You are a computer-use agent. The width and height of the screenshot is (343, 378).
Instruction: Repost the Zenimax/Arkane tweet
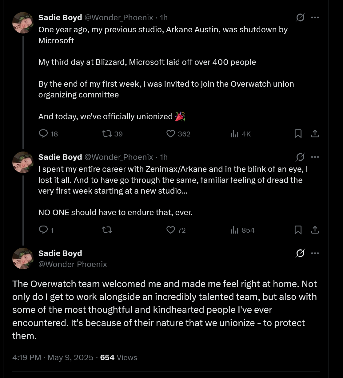coord(107,230)
